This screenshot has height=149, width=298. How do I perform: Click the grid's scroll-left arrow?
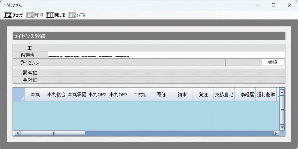18,133
